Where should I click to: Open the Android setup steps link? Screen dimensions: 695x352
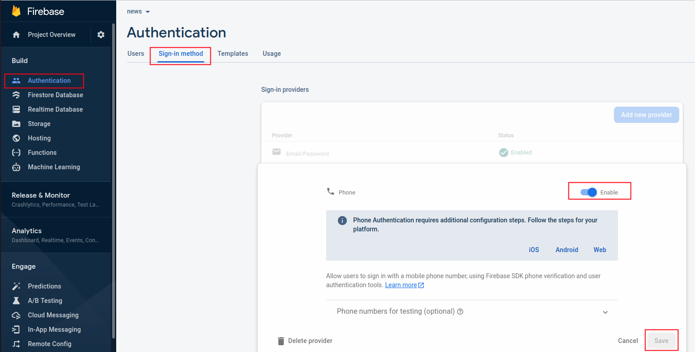coord(567,250)
